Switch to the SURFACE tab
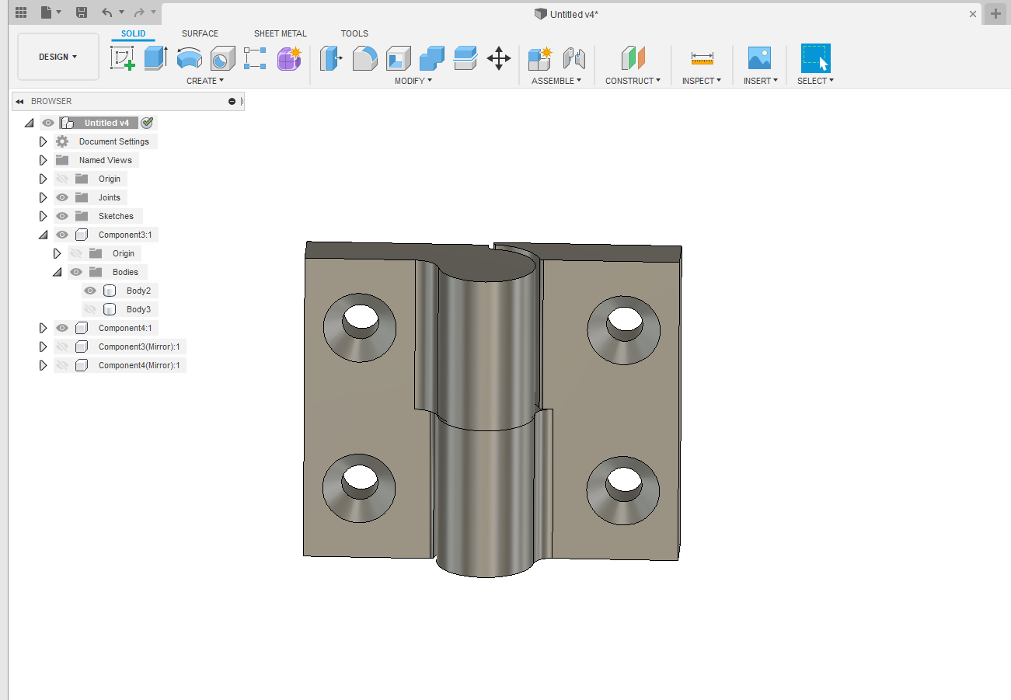This screenshot has height=700, width=1011. point(200,33)
